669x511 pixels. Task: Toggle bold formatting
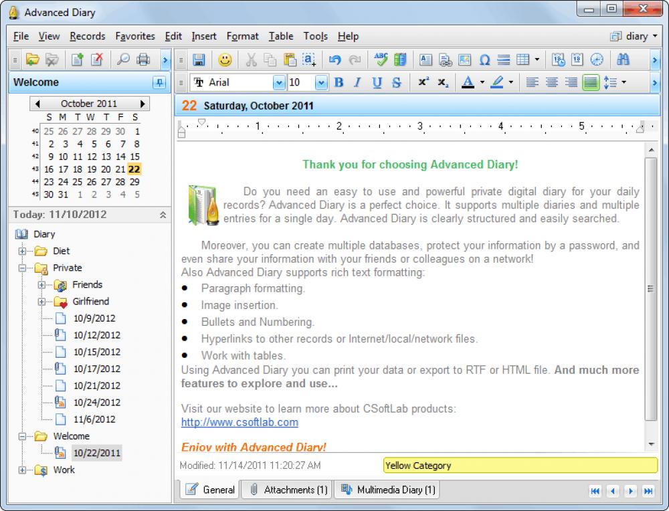(x=339, y=82)
